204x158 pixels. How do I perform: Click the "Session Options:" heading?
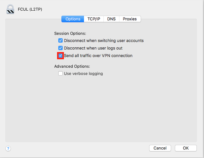pyautogui.click(x=70, y=33)
